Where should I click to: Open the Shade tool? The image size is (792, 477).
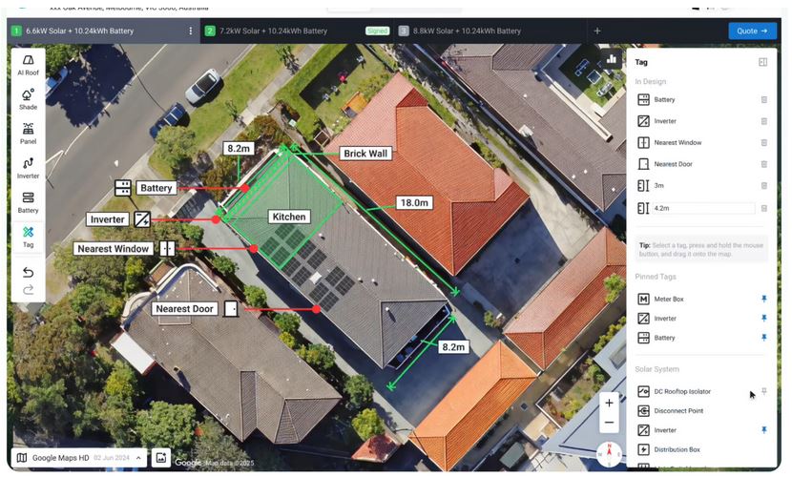click(x=29, y=99)
